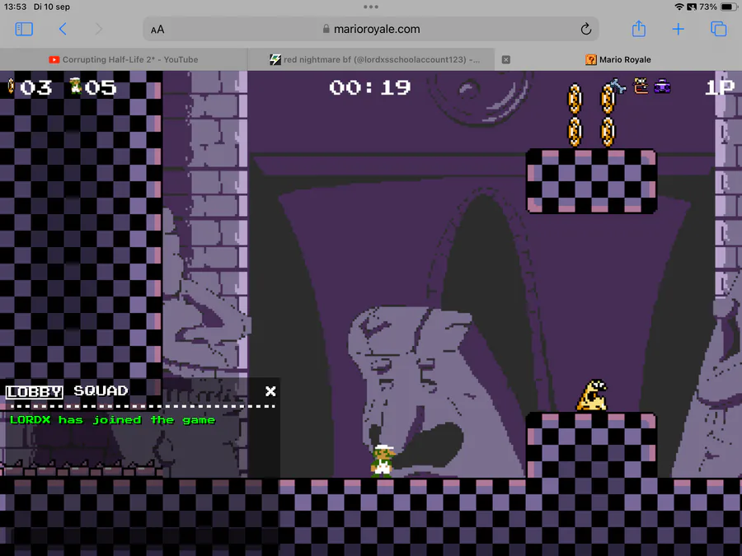Click the 00:19 game timer

pos(370,87)
